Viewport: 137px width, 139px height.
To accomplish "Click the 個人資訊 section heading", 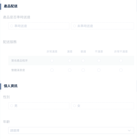I will click(x=11, y=86).
